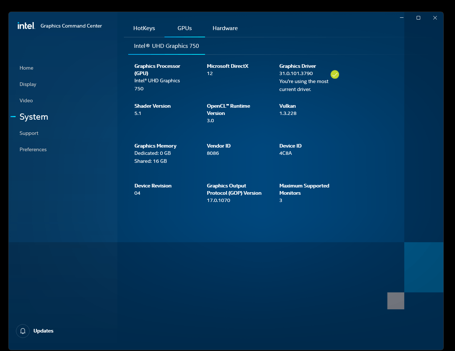Select the GPUs tab
Viewport: 455px width, 351px height.
click(x=185, y=28)
